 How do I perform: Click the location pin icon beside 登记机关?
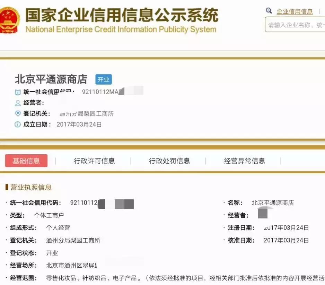(x=18, y=113)
